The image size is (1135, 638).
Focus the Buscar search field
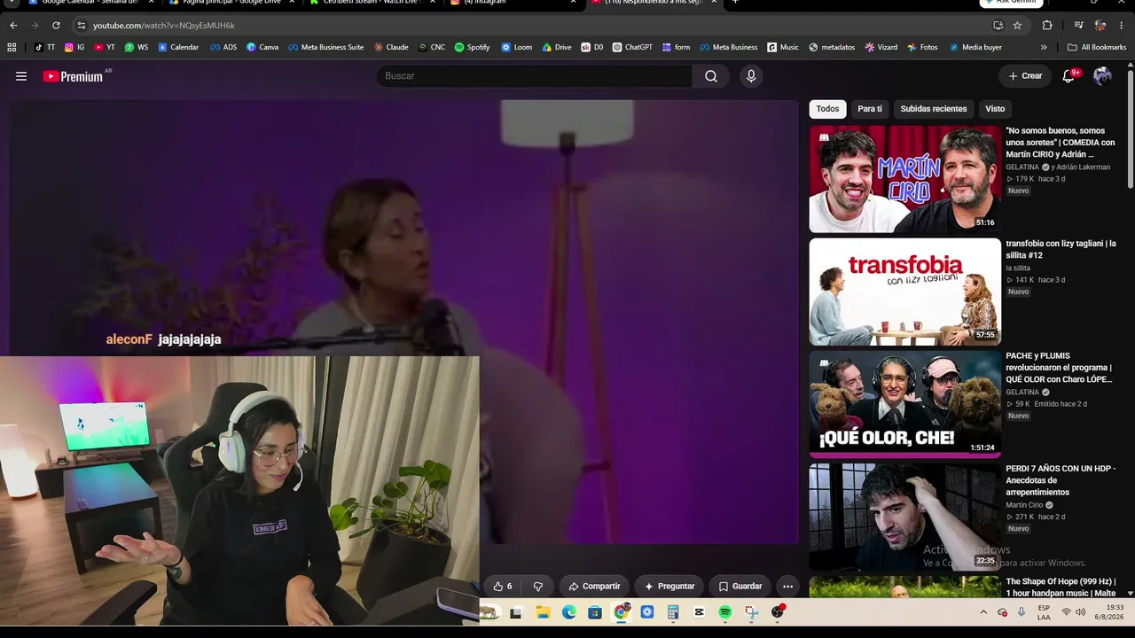[x=535, y=76]
